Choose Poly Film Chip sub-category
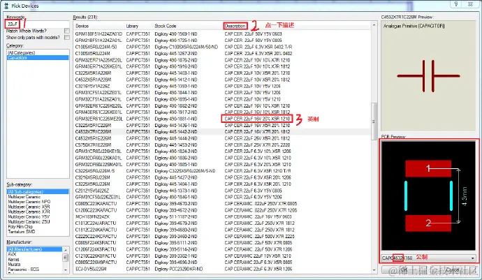Viewport: 482px width, 280px height. 21,226
